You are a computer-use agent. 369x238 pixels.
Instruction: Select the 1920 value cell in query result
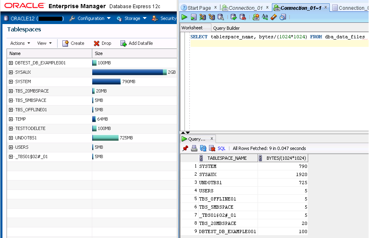283,174
